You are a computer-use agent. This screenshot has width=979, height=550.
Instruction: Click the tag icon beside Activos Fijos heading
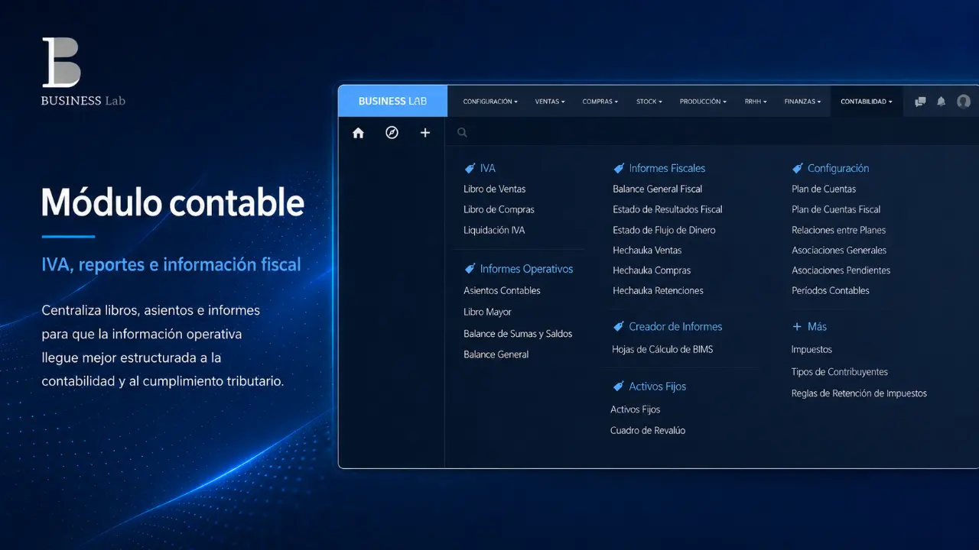coord(619,387)
